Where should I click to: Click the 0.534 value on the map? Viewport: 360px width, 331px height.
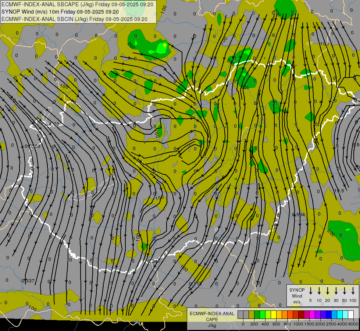(x=299, y=214)
